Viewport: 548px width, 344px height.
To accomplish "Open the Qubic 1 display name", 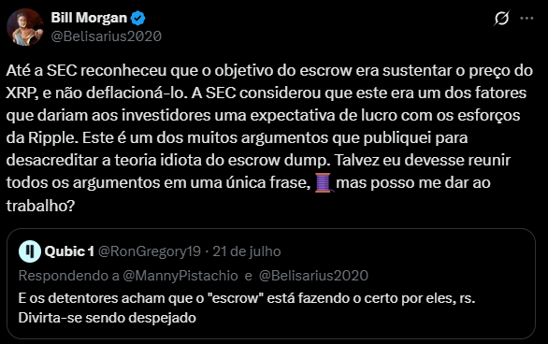I will [x=69, y=251].
